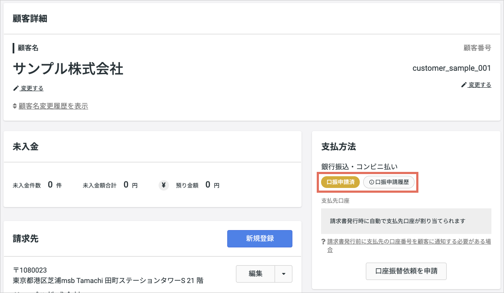The width and height of the screenshot is (504, 293).
Task: Click 変更する below customer_sample_001
Action: [x=479, y=85]
